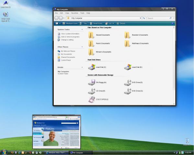This screenshot has height=155, width=194.
Task: Select the COCO'S IPOD device icon
Action: tap(92, 99)
